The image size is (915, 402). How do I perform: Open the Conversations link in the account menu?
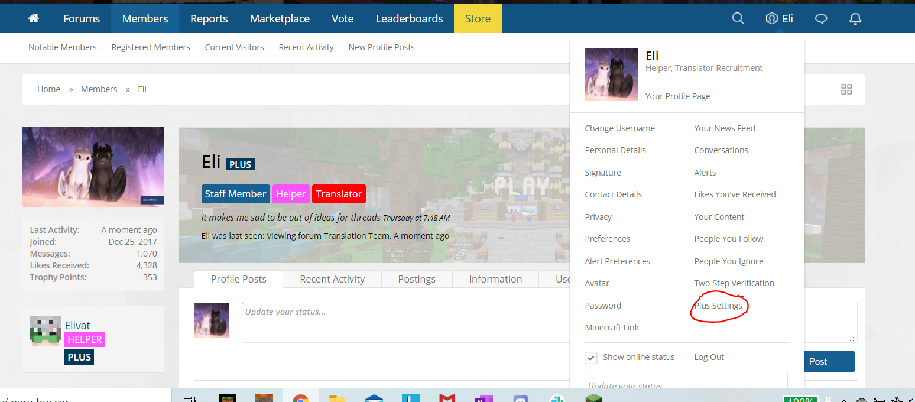[721, 150]
